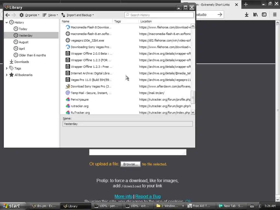The height and width of the screenshot is (210, 280).
Task: Select Internet Archive: Digital Library entry
Action: 126,73
